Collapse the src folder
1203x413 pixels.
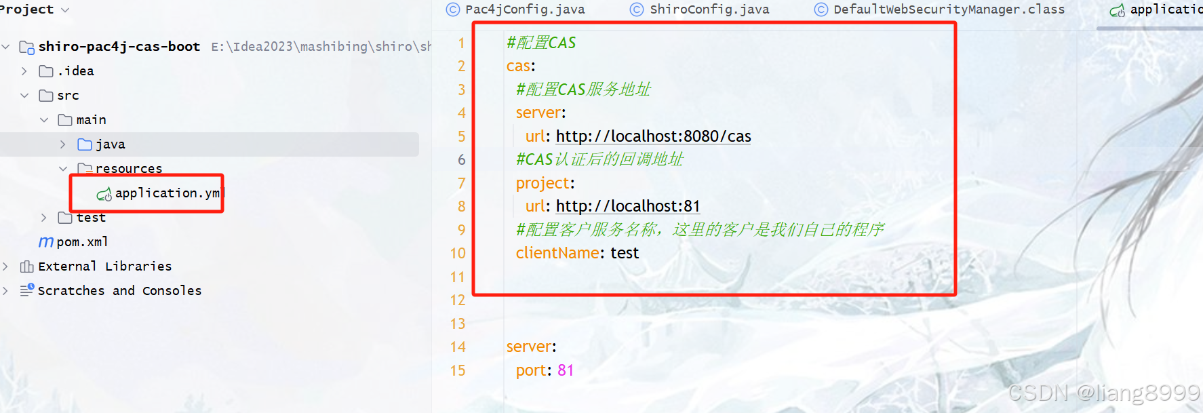pyautogui.click(x=24, y=96)
